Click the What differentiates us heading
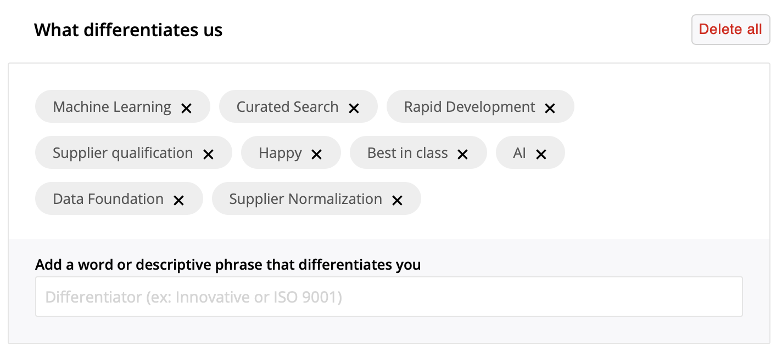Viewport: 782px width, 353px height. point(129,30)
